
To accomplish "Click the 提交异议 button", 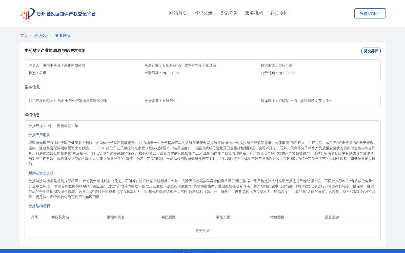I will (371, 51).
